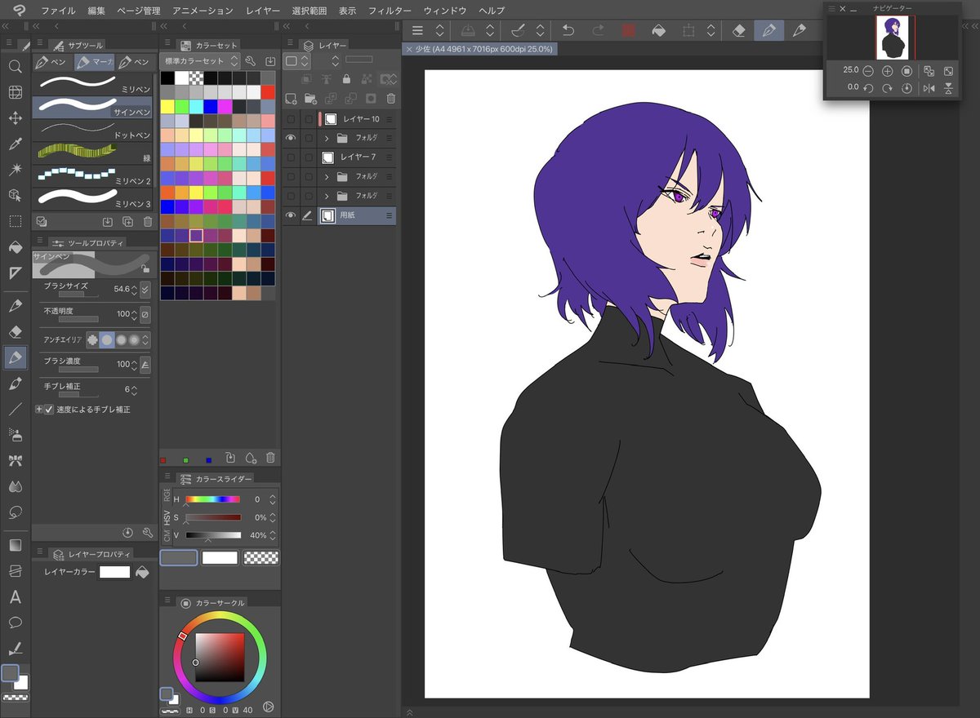Select the Move layer tool
Viewport: 980px width, 718px height.
[x=15, y=118]
